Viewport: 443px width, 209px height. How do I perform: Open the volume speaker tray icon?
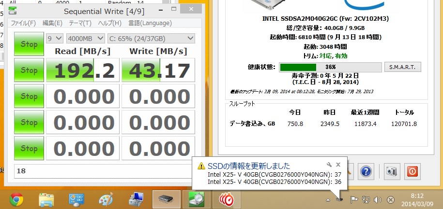[378, 200]
